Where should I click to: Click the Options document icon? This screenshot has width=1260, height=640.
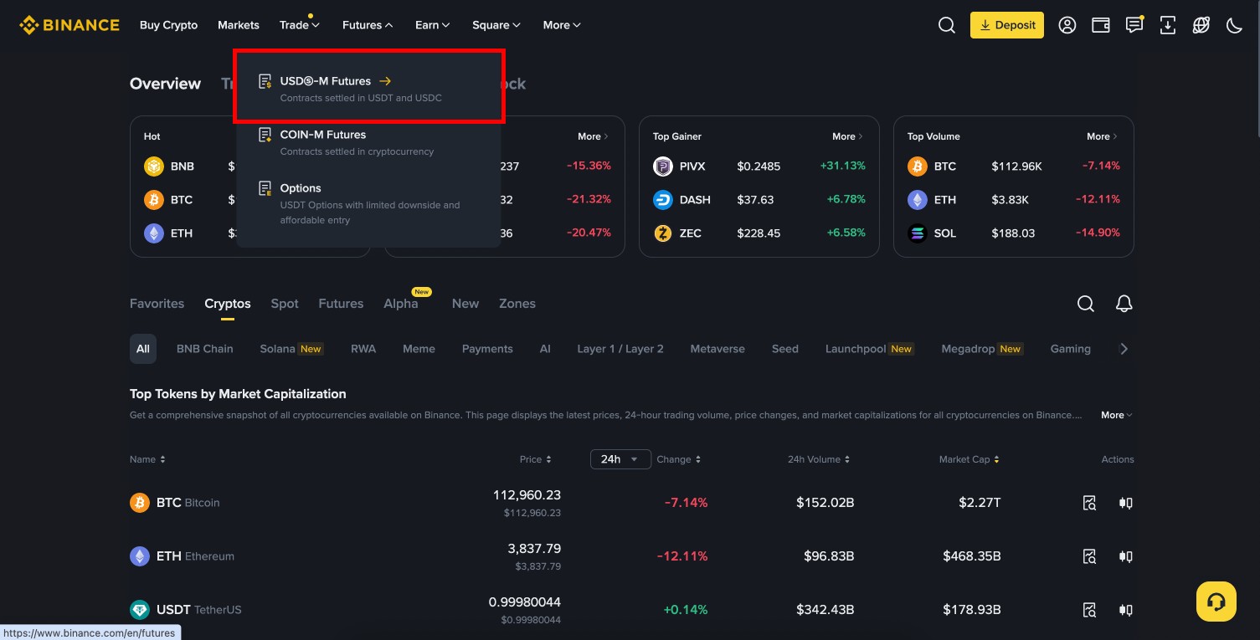(x=265, y=188)
